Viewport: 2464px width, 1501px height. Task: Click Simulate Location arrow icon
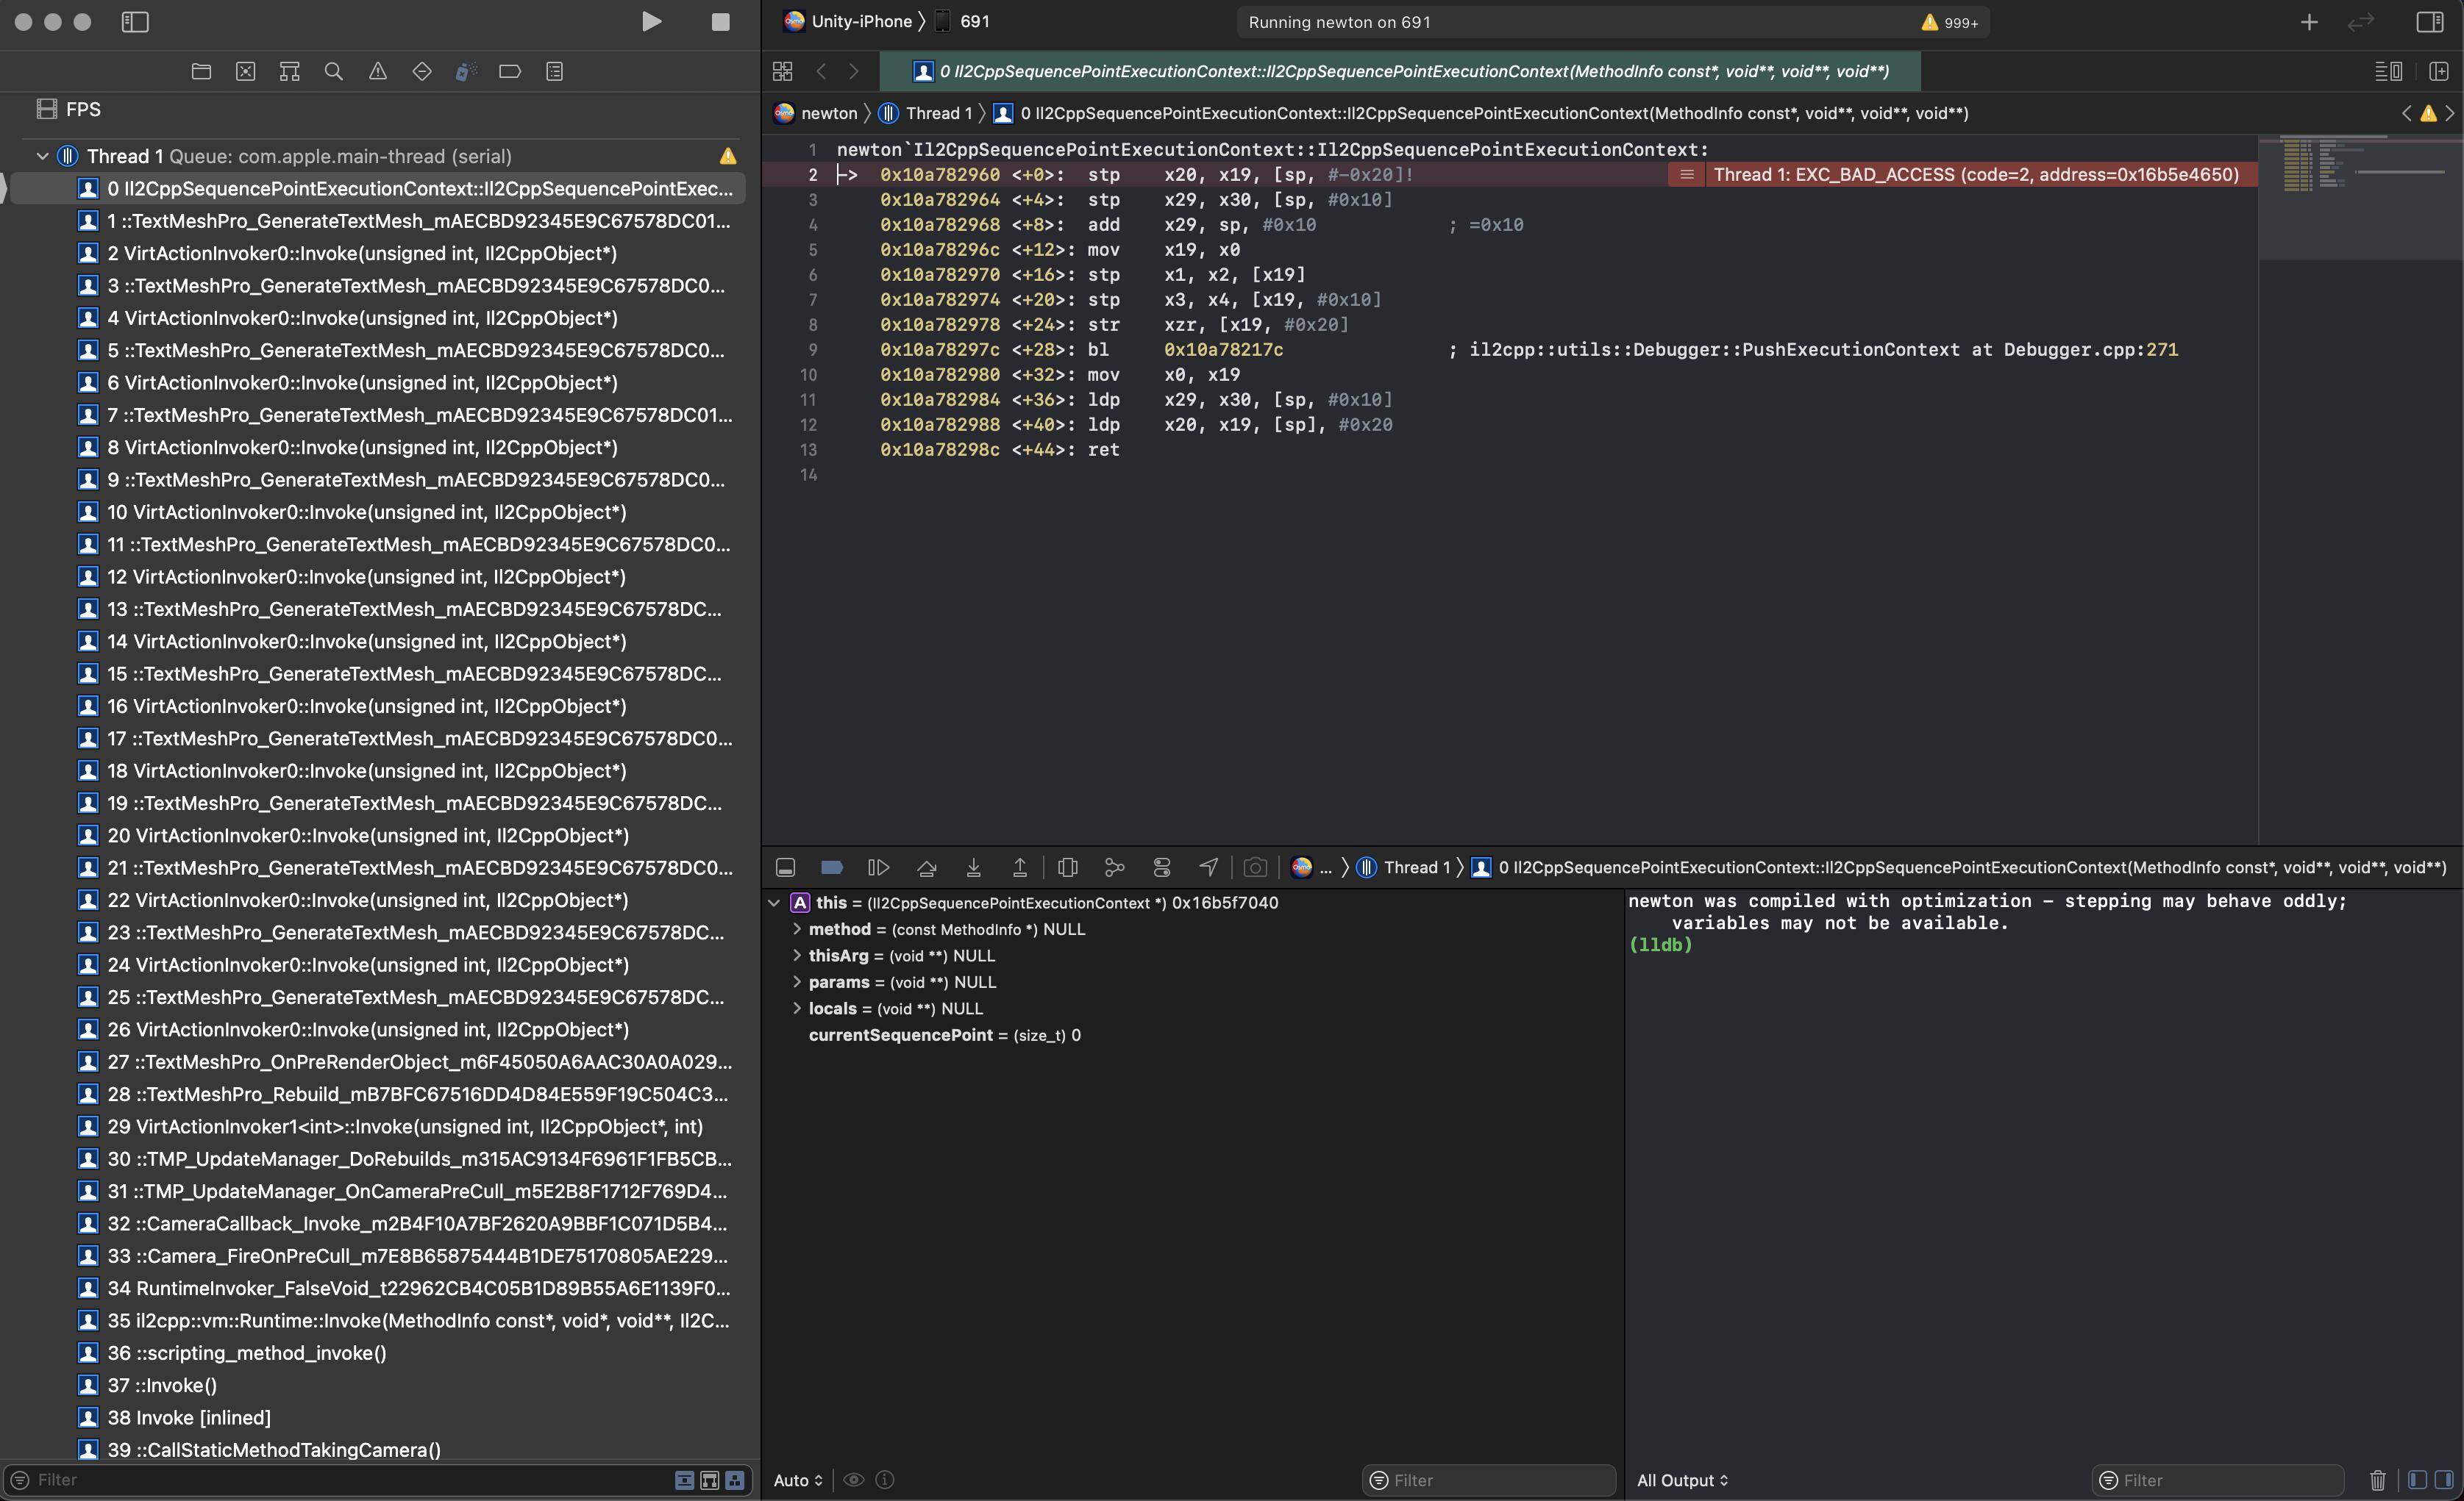(1208, 867)
